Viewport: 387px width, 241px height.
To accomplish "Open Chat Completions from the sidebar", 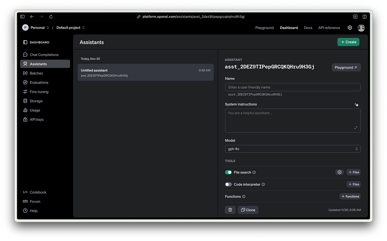I will tap(44, 54).
